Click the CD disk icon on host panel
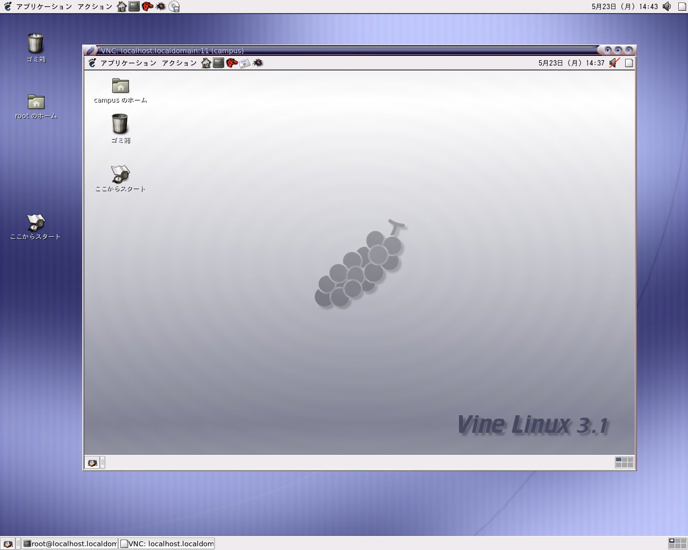This screenshot has height=550, width=688. pos(174,6)
